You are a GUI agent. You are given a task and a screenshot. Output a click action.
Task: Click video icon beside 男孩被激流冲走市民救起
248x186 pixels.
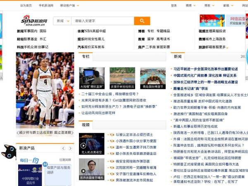point(112,180)
